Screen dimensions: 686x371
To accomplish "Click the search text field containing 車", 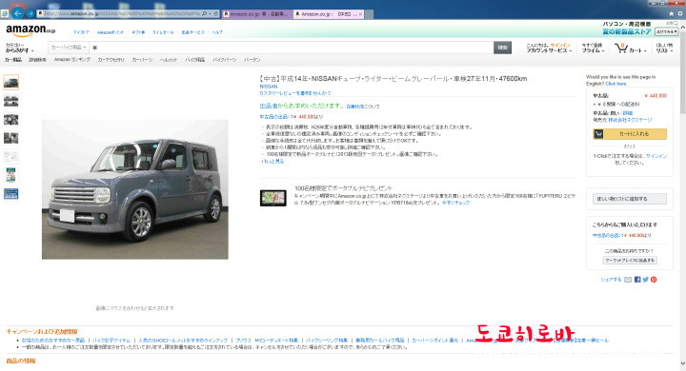I will [x=291, y=48].
